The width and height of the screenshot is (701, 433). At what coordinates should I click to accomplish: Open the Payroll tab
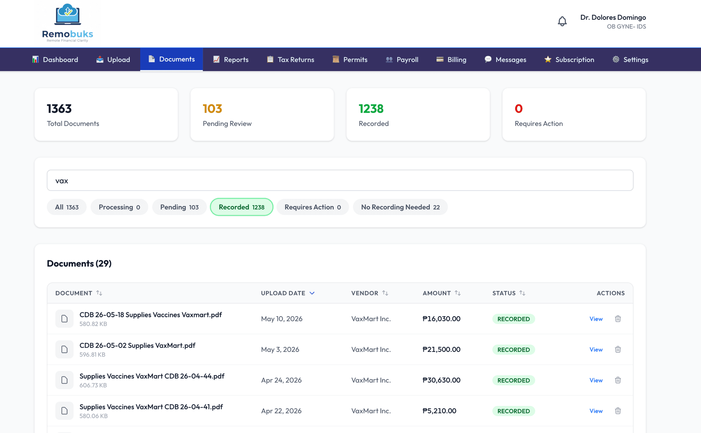pos(402,60)
